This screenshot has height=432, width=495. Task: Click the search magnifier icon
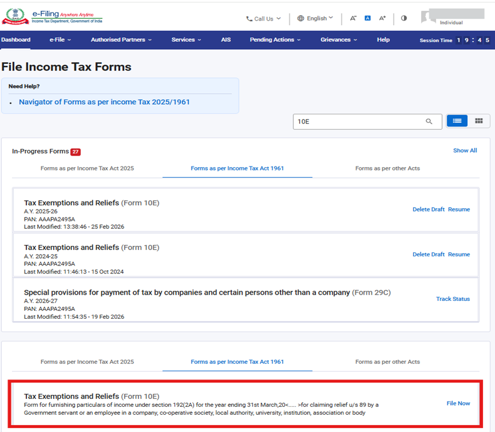[x=429, y=121]
